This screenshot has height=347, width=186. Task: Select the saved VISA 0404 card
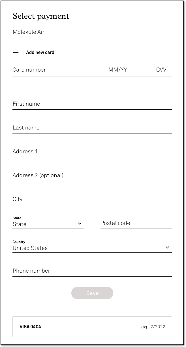pyautogui.click(x=92, y=327)
